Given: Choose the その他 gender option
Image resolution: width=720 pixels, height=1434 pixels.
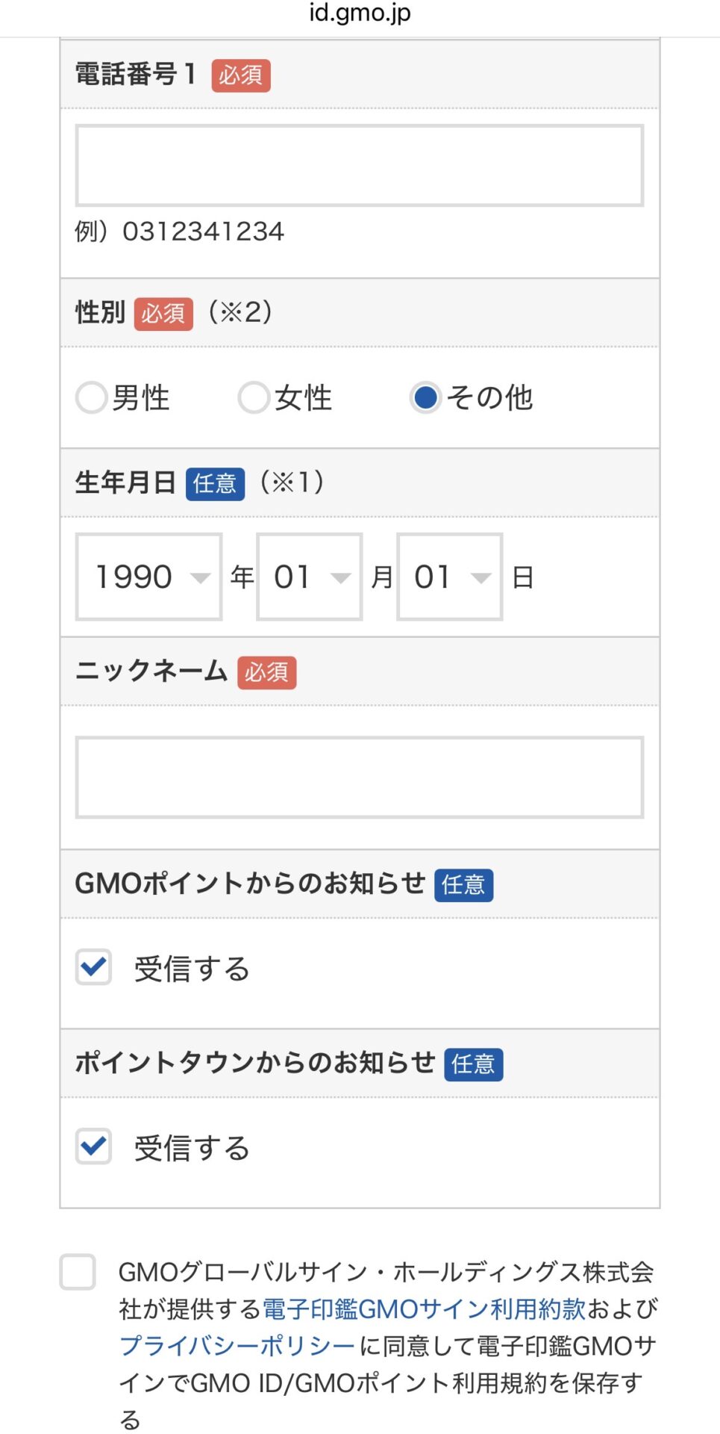Looking at the screenshot, I should 426,397.
